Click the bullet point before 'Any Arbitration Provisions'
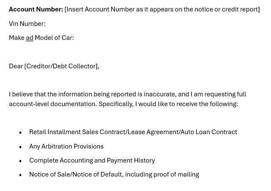 20,147
